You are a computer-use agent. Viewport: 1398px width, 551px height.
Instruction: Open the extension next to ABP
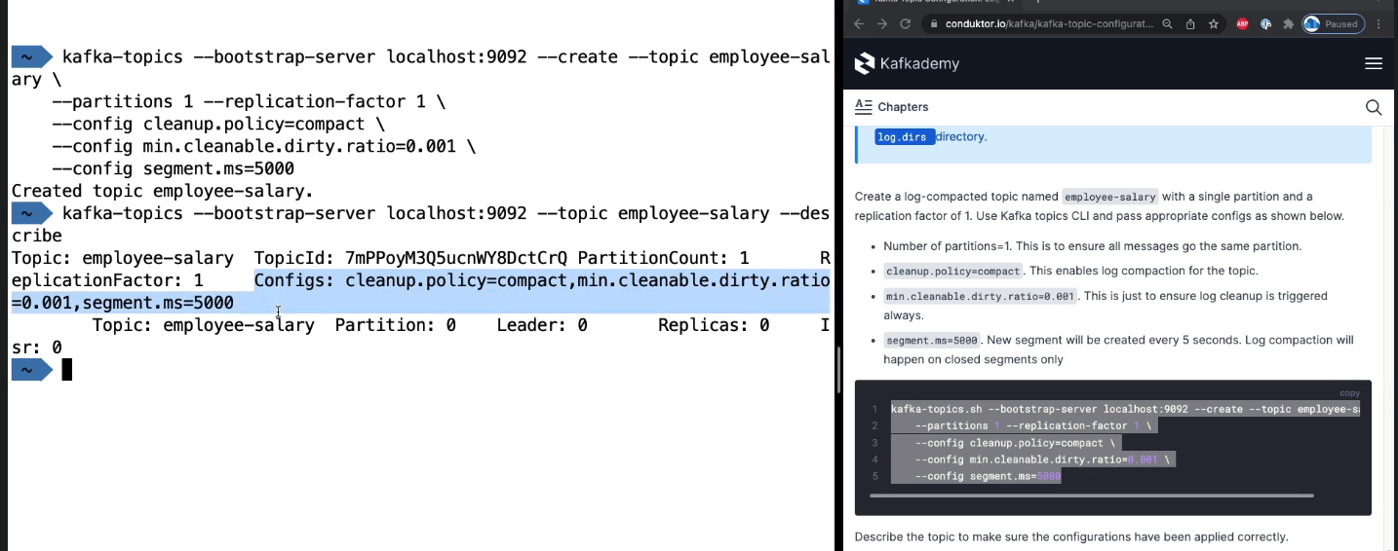click(x=1266, y=24)
